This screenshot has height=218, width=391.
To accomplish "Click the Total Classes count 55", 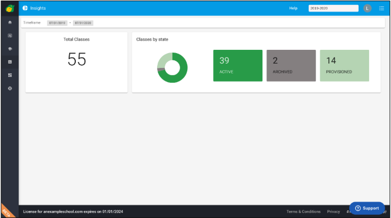I will pos(77,59).
